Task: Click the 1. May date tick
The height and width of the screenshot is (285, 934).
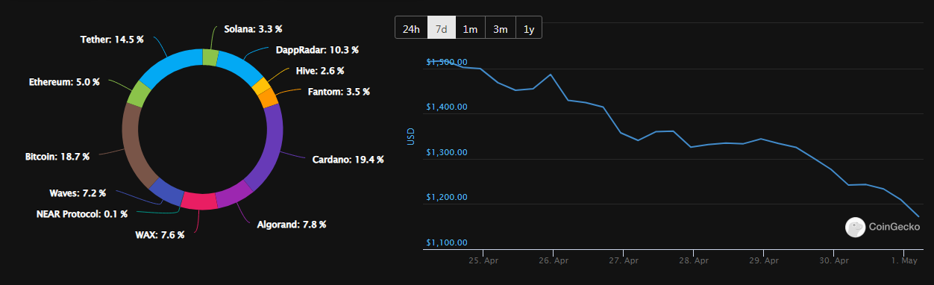Action: click(x=904, y=261)
